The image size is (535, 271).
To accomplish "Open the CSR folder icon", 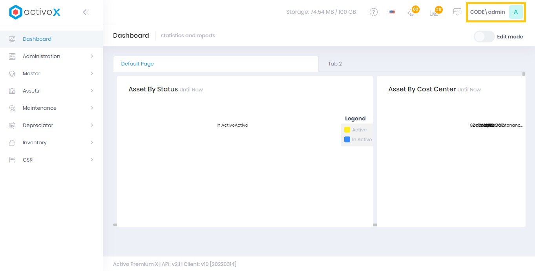I will tap(12, 160).
